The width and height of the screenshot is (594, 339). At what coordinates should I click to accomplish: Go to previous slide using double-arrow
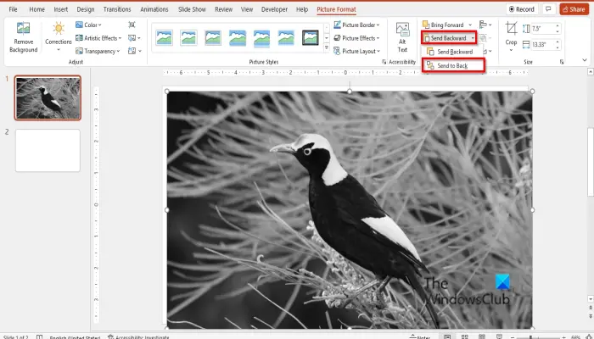[x=591, y=308]
